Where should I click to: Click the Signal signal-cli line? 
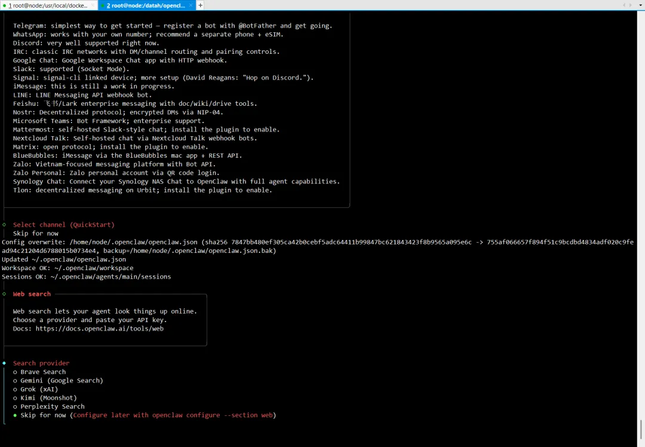pyautogui.click(x=163, y=77)
